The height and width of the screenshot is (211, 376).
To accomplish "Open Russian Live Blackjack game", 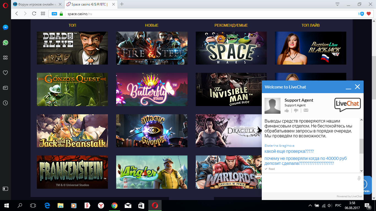I will coord(310,48).
